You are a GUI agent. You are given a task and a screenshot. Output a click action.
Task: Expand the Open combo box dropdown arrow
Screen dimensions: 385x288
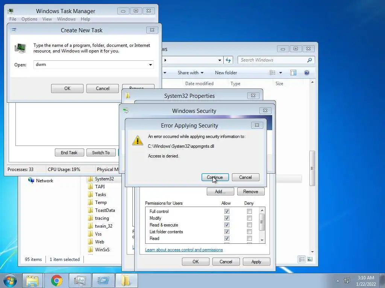[x=150, y=65]
